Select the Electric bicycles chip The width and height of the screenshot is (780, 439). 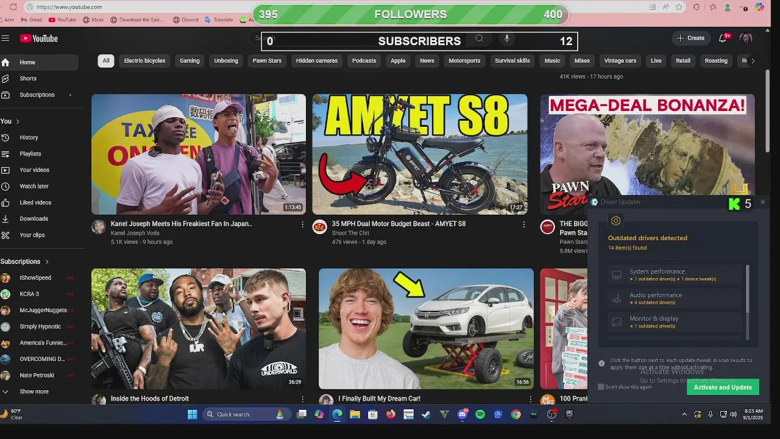[x=144, y=61]
